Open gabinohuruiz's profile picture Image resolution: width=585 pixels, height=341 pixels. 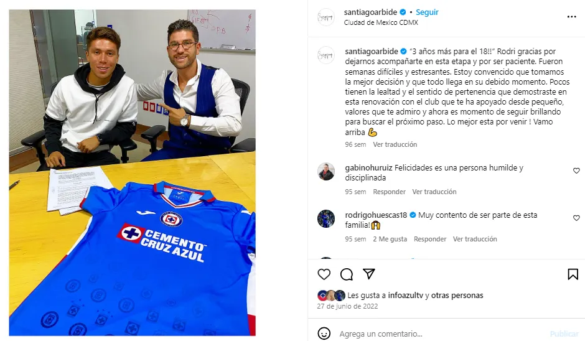[325, 172]
